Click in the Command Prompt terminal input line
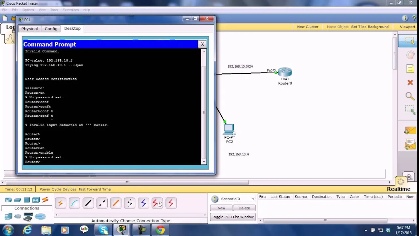Screen dimensions: 419x236 [x=113, y=162]
